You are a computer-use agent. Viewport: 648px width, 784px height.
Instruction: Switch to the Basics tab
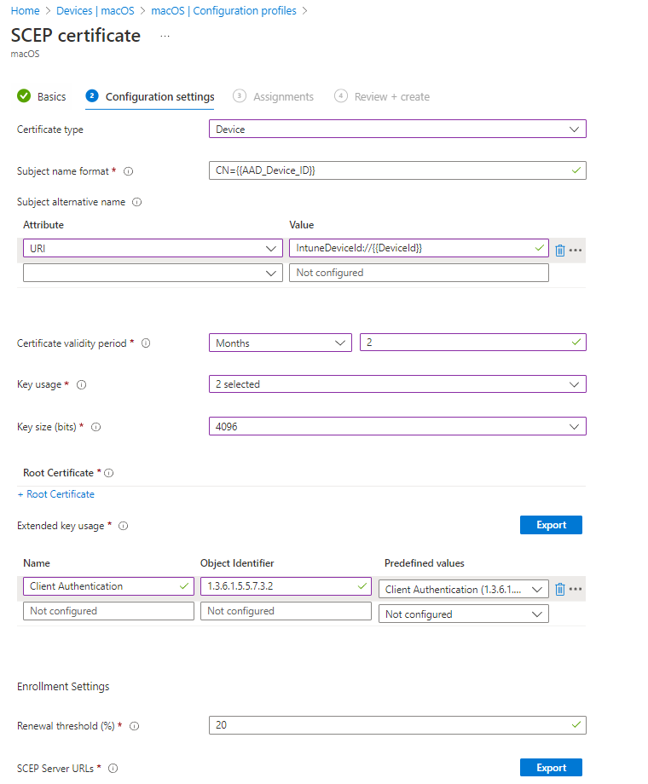(x=51, y=96)
